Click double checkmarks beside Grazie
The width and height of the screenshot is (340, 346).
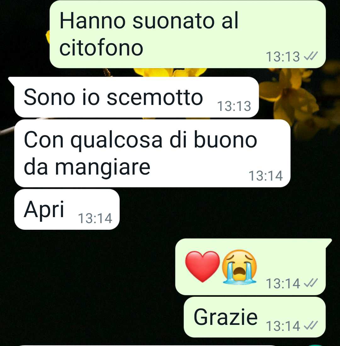point(311,326)
